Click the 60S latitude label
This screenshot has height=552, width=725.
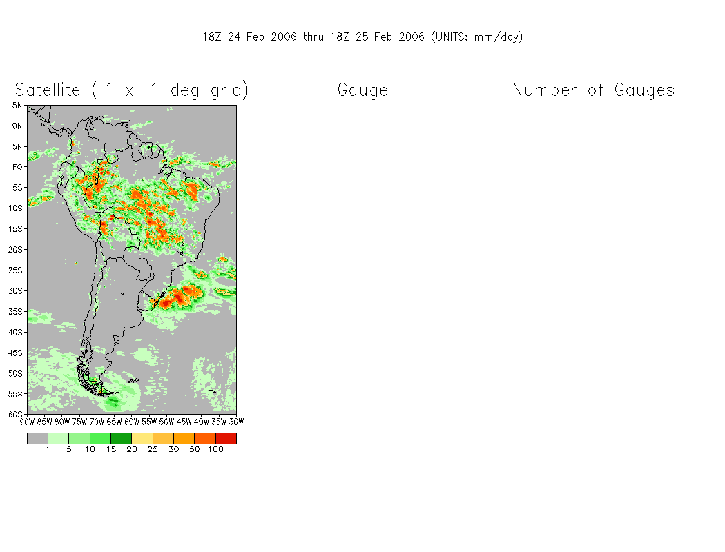click(x=15, y=415)
